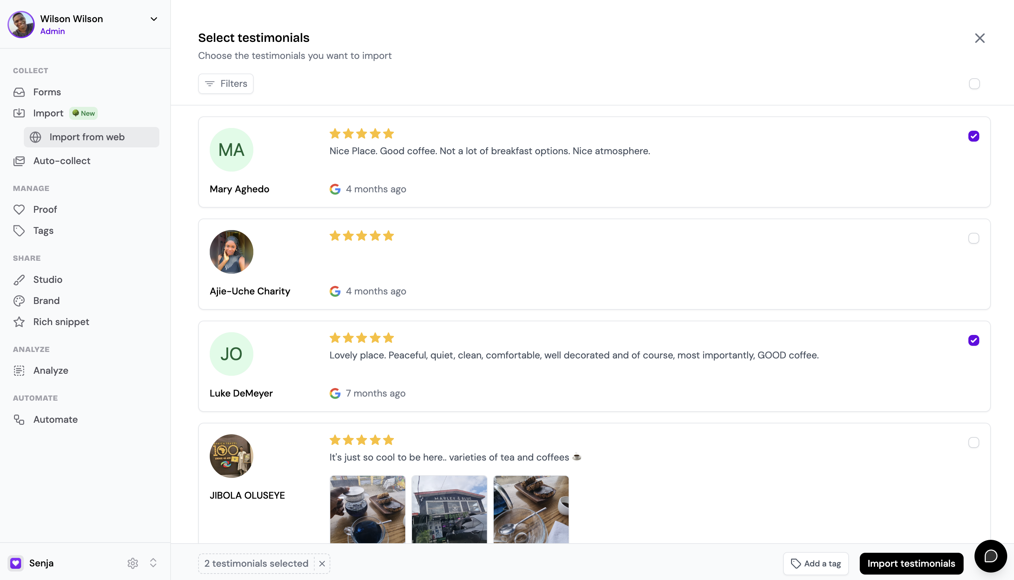Open the Tags icon in sidebar

19,231
